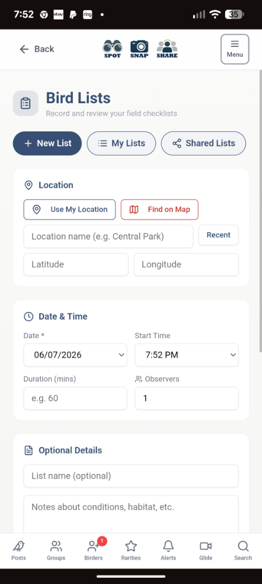Open the Share people icon
Viewport: 262px width, 584px height.
[x=167, y=49]
